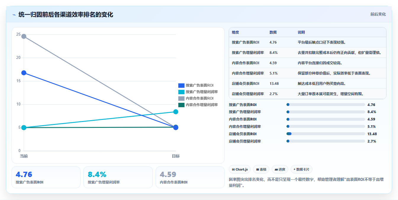Viewport: 398px width, 200px height.
Task: Click the 表格 chip
Action: 261,169
